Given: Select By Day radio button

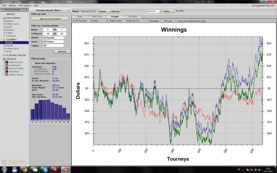Looking at the screenshot, I should [x=89, y=21].
